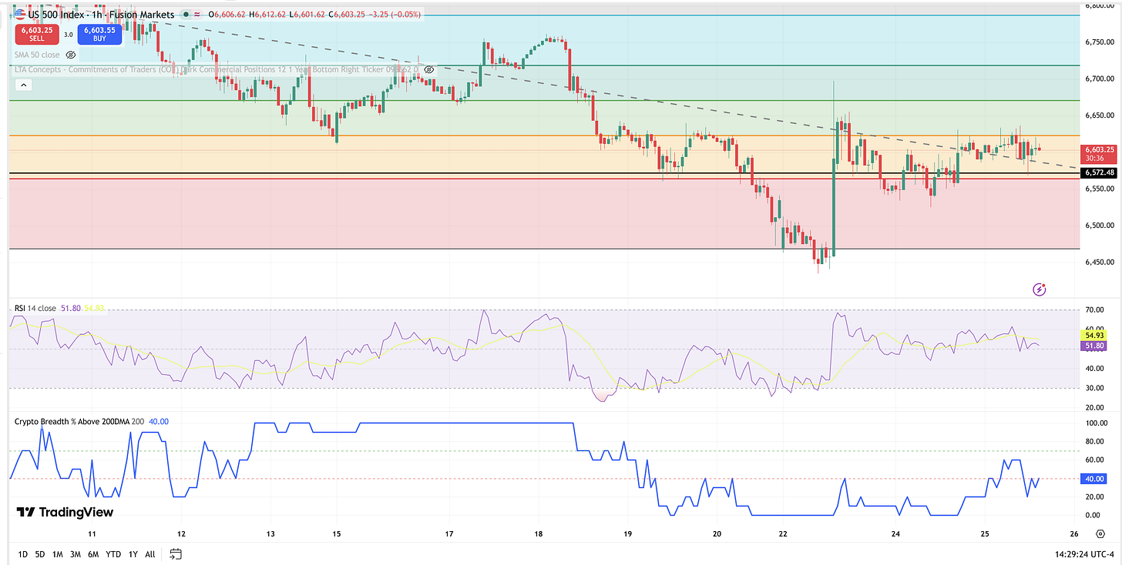The image size is (1122, 565).
Task: Select the 6M time range
Action: point(93,554)
